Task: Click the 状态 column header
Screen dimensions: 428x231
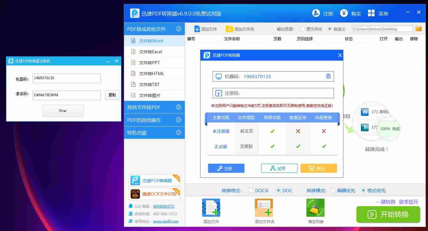Action: (x=349, y=39)
